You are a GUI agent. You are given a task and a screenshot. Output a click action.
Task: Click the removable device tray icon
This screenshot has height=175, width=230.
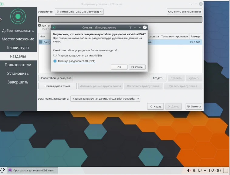pyautogui.click(x=194, y=170)
